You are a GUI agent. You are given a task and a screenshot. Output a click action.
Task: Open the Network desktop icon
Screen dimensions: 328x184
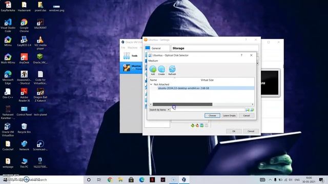[x=24, y=145]
